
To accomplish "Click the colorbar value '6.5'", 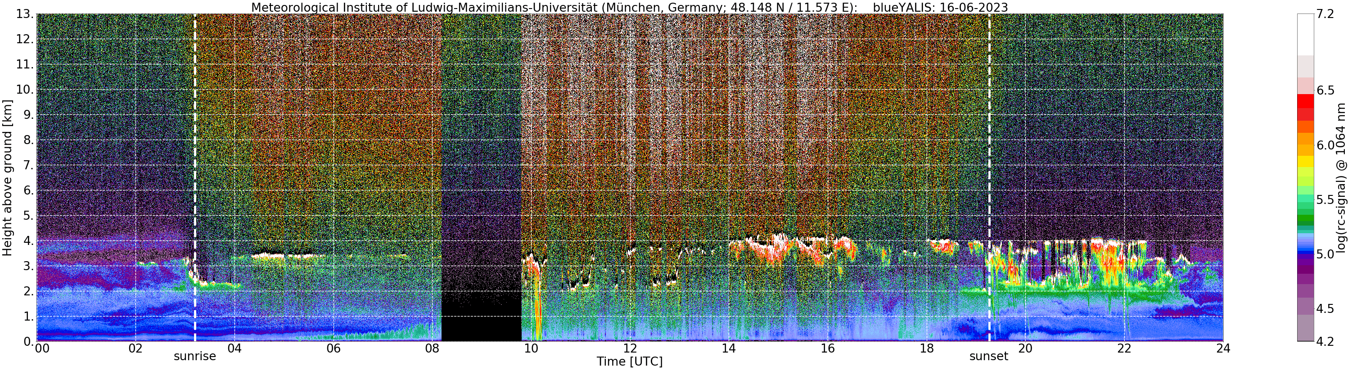I will [1325, 90].
